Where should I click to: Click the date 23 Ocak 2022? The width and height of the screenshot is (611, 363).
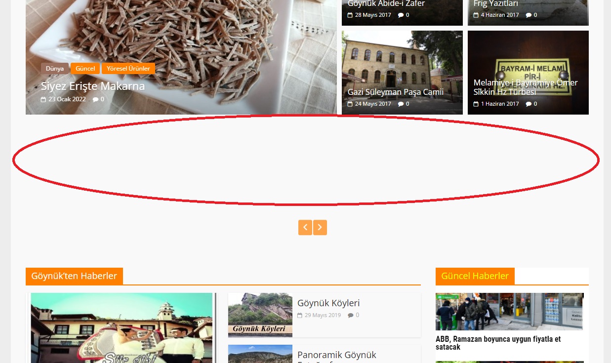click(x=67, y=99)
